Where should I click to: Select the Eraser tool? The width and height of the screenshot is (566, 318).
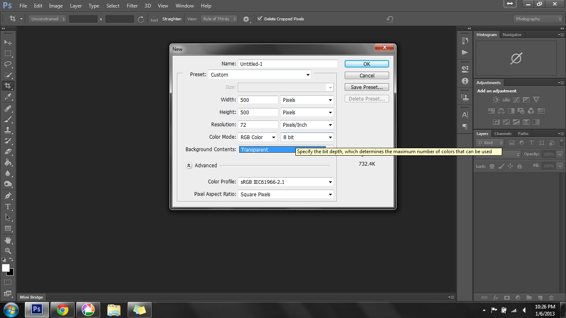point(8,152)
